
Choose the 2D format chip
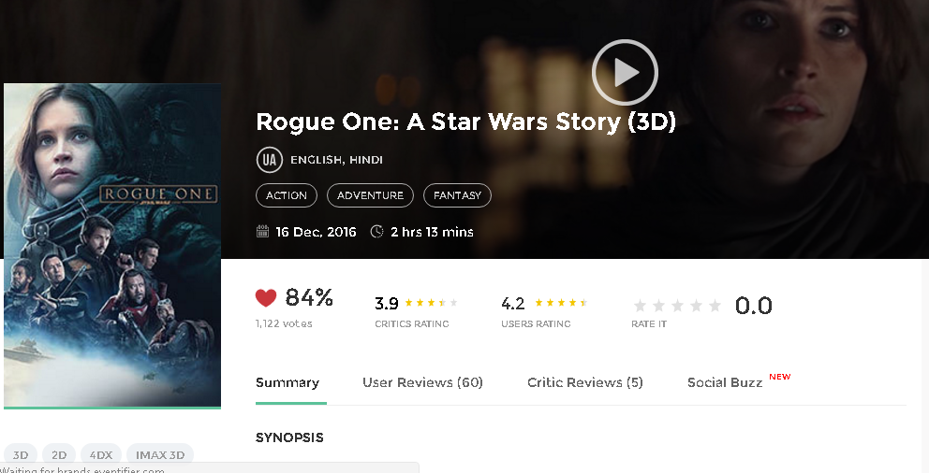click(59, 455)
